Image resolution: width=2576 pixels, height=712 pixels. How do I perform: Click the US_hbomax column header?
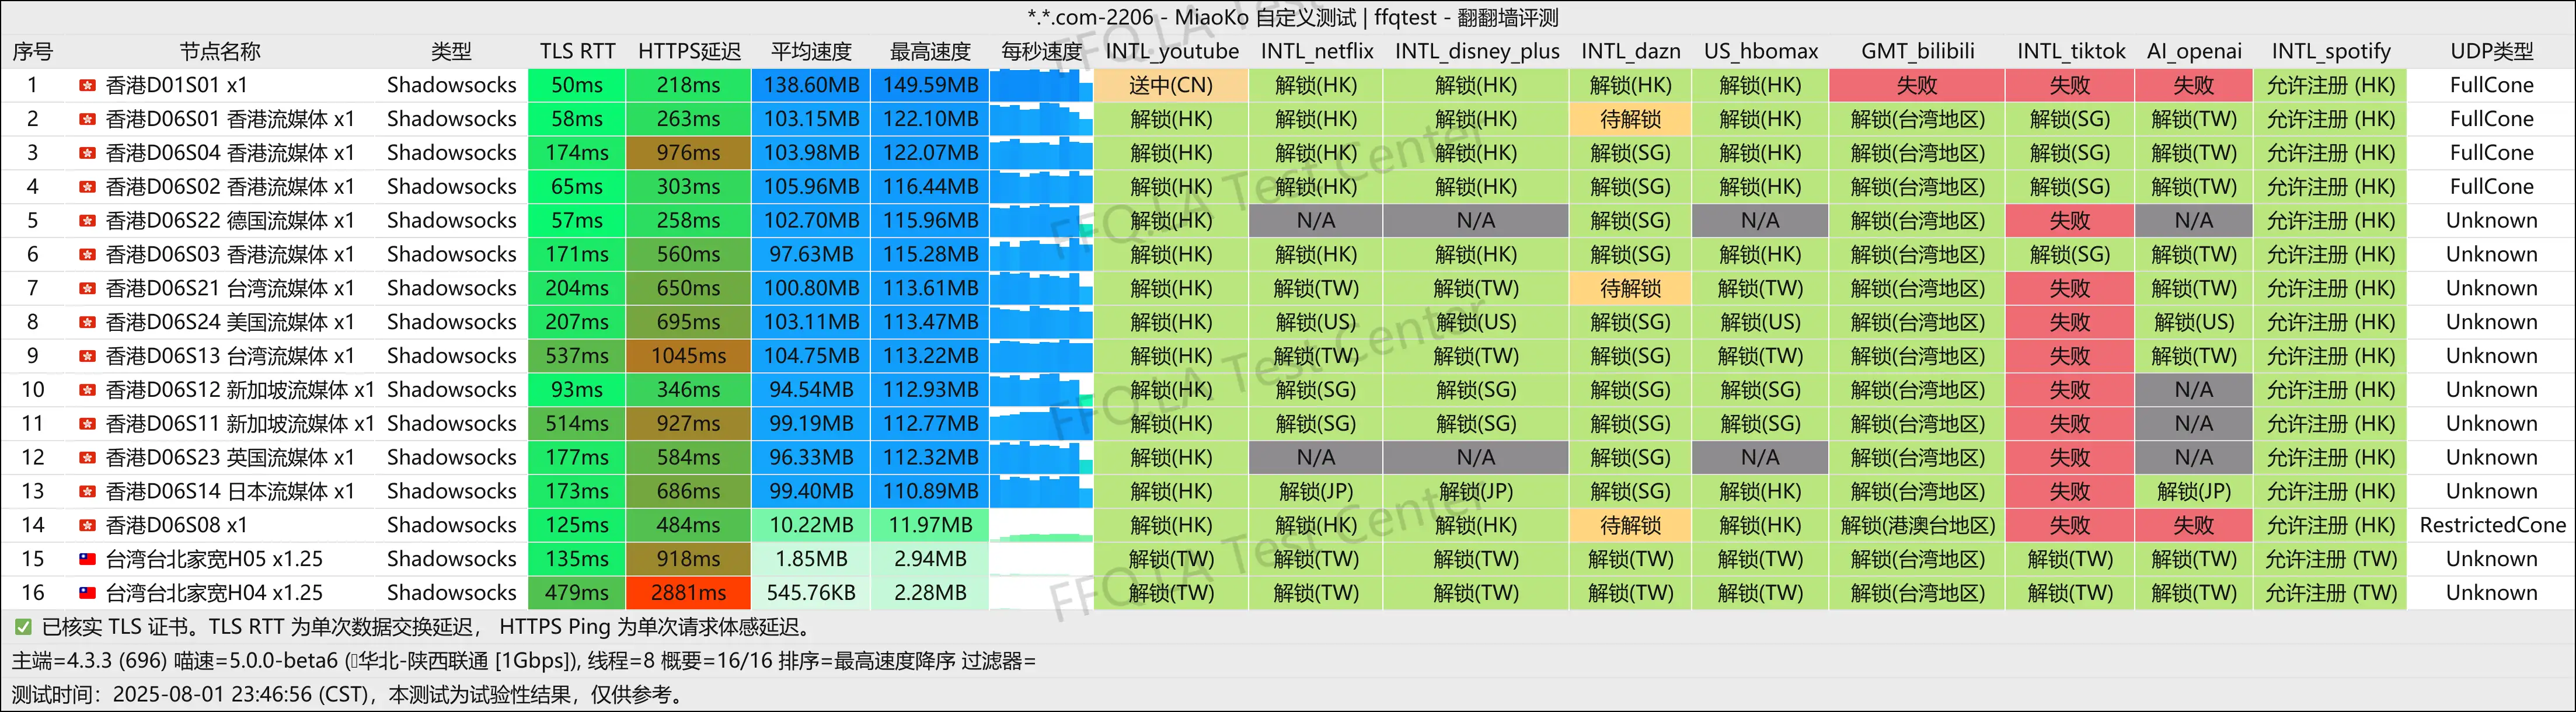[x=1760, y=51]
